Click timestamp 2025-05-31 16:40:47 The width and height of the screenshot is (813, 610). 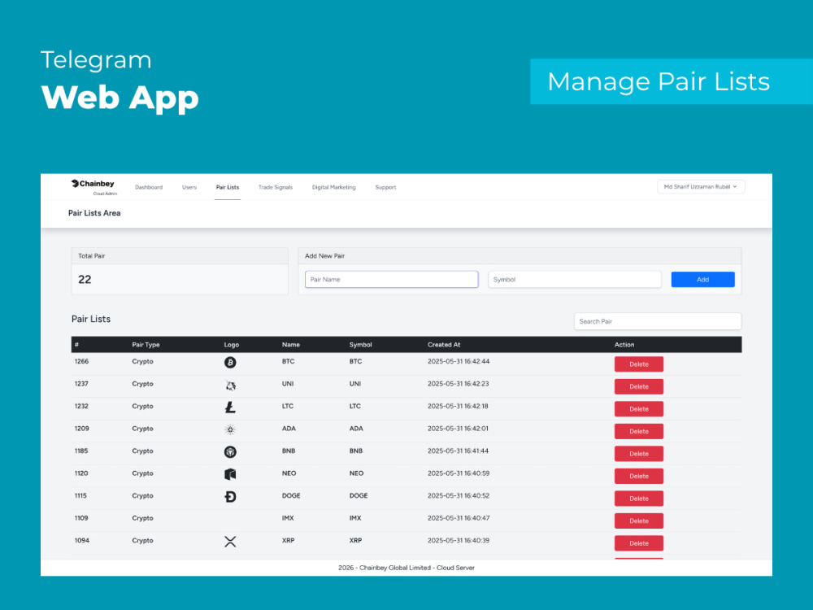[459, 517]
